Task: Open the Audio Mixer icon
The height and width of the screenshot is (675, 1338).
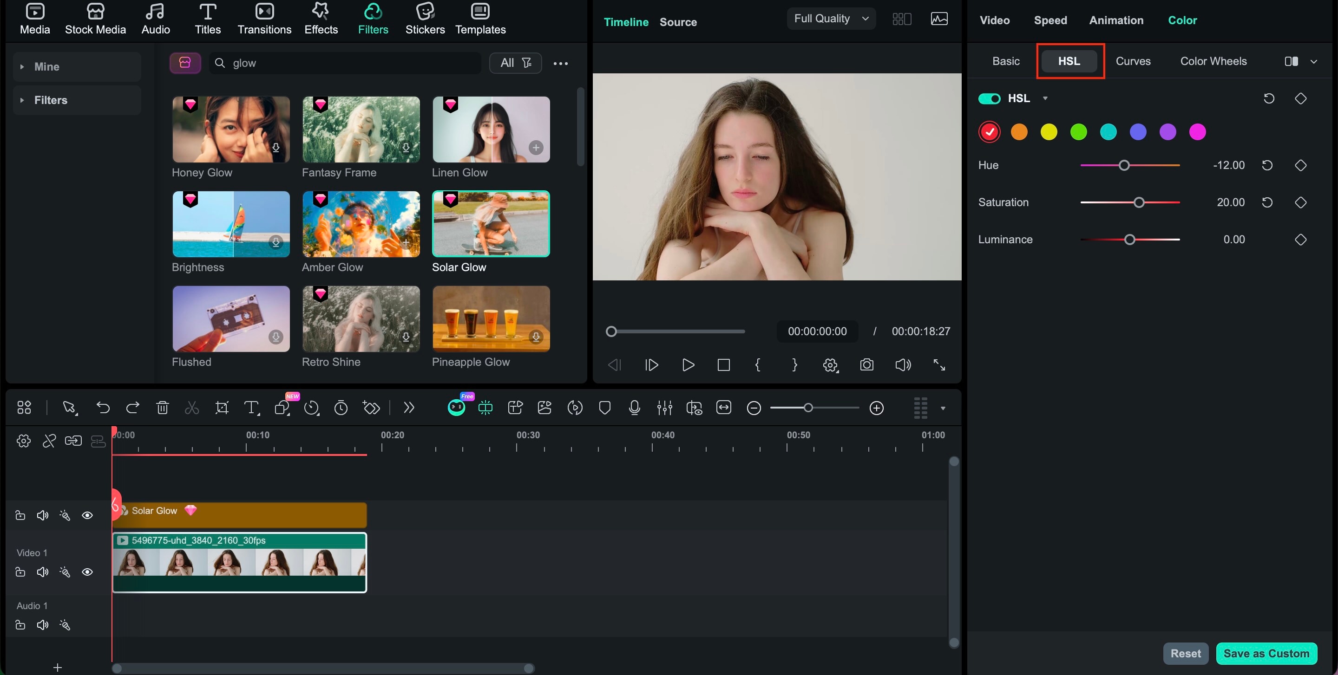Action: click(664, 408)
